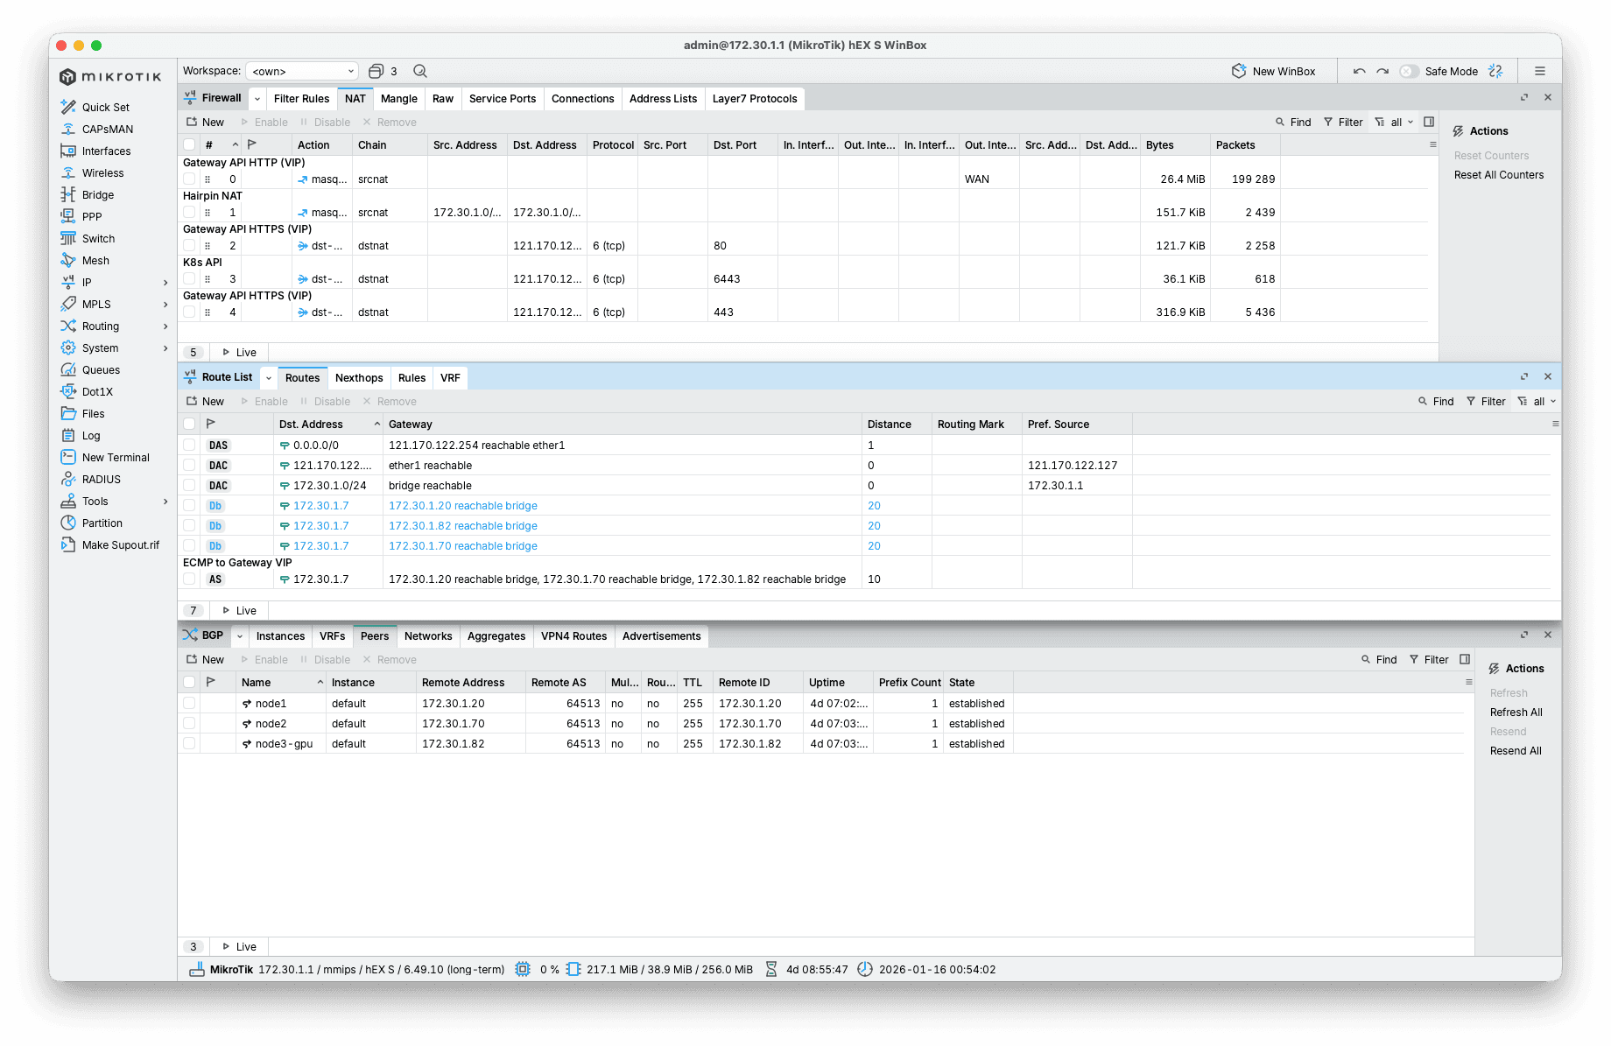
Task: Click the Dst. Address column header in Route List
Action: click(x=311, y=425)
